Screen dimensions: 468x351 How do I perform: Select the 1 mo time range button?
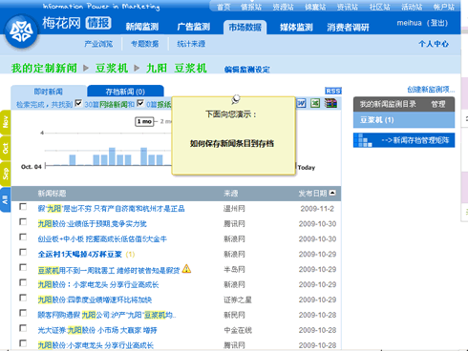(x=144, y=121)
